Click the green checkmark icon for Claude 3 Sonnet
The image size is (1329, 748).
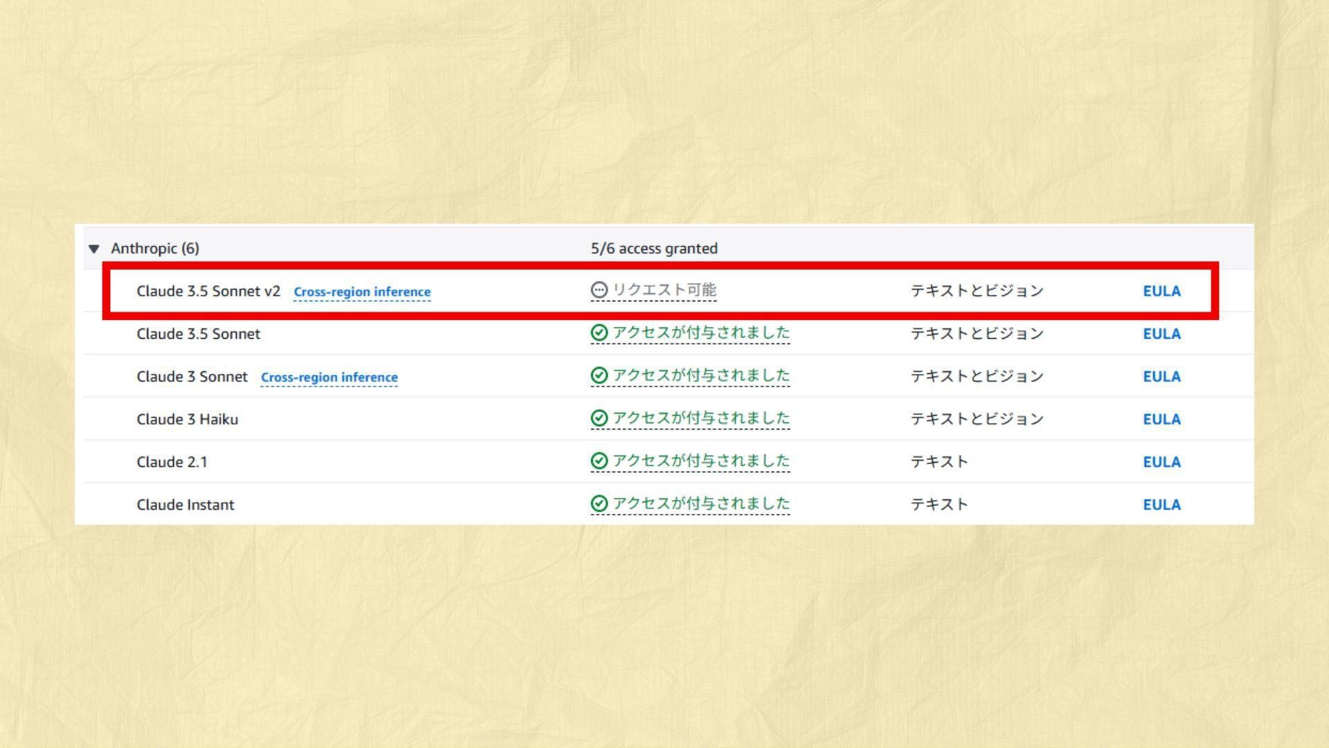point(599,375)
